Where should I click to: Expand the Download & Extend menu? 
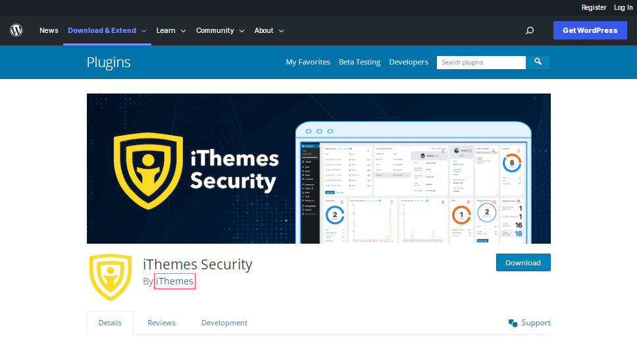point(107,30)
